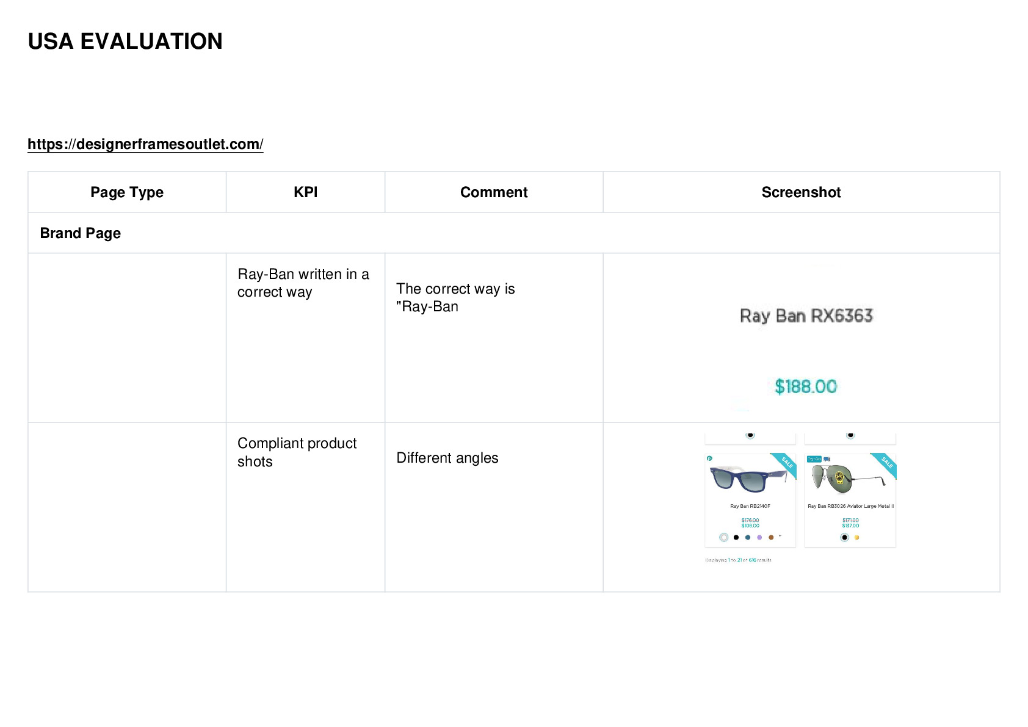Click the blue Wayfarer sunglasses image
Screen dimensions: 1028x727
pyautogui.click(x=748, y=479)
